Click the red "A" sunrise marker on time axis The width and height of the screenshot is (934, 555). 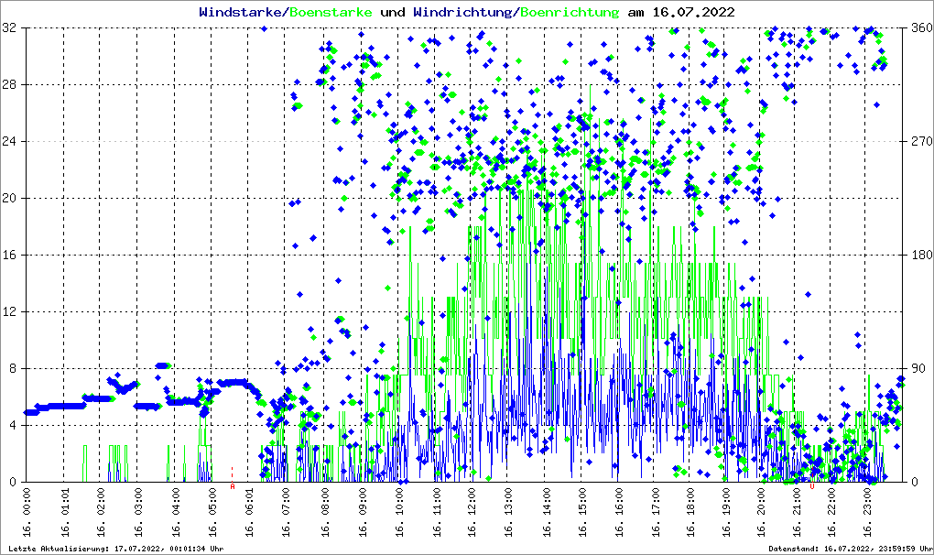pos(233,487)
